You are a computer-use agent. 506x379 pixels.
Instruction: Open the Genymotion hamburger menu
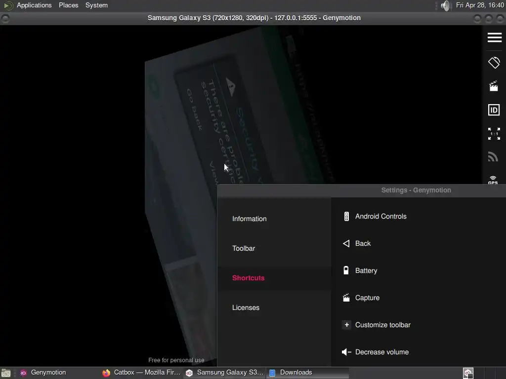pos(494,38)
